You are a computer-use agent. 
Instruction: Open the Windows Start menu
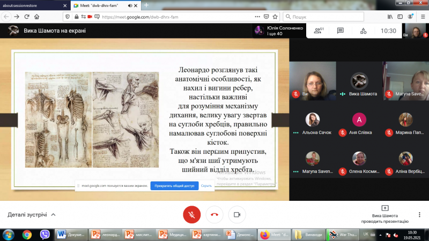(x=8, y=235)
